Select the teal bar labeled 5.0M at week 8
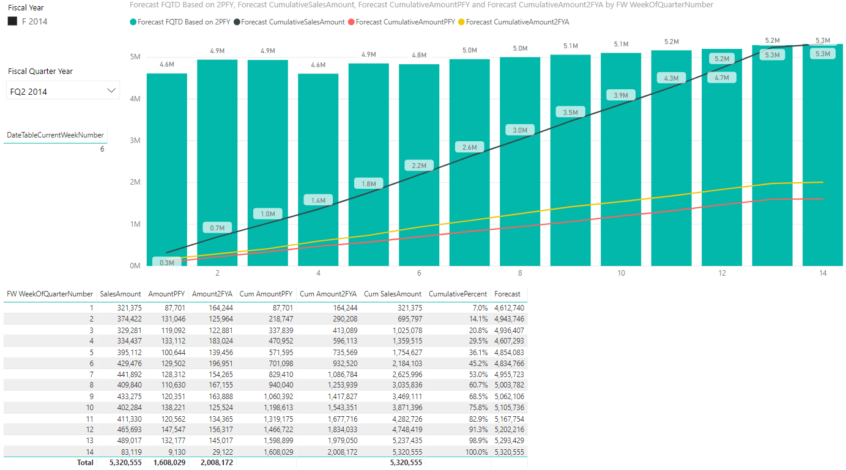846x470 pixels. (520, 161)
